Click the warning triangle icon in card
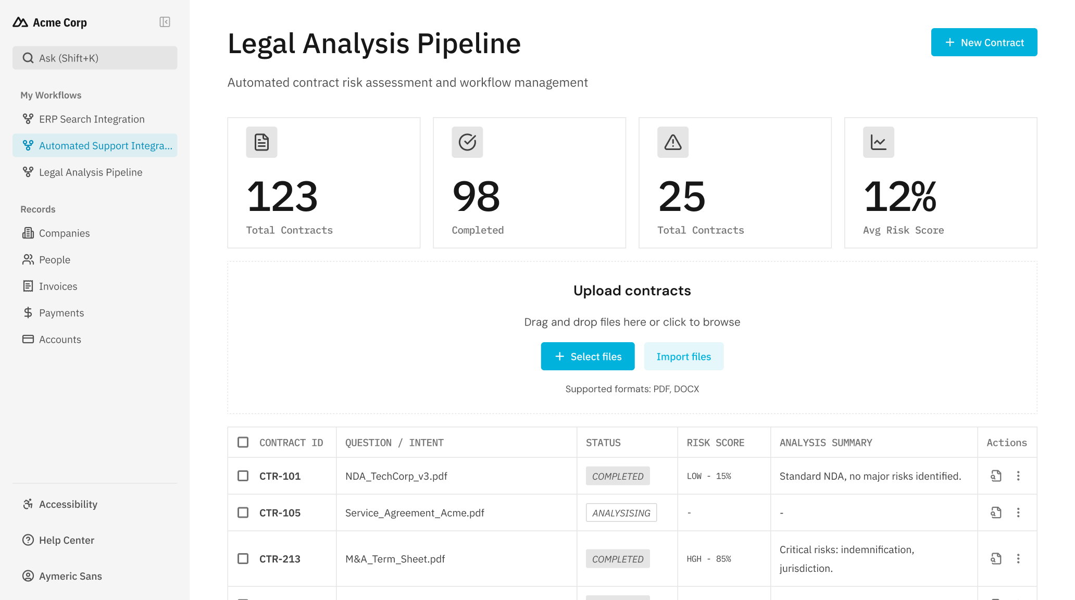The width and height of the screenshot is (1075, 600). (x=673, y=142)
